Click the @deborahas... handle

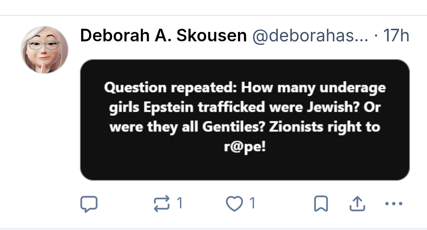point(309,36)
